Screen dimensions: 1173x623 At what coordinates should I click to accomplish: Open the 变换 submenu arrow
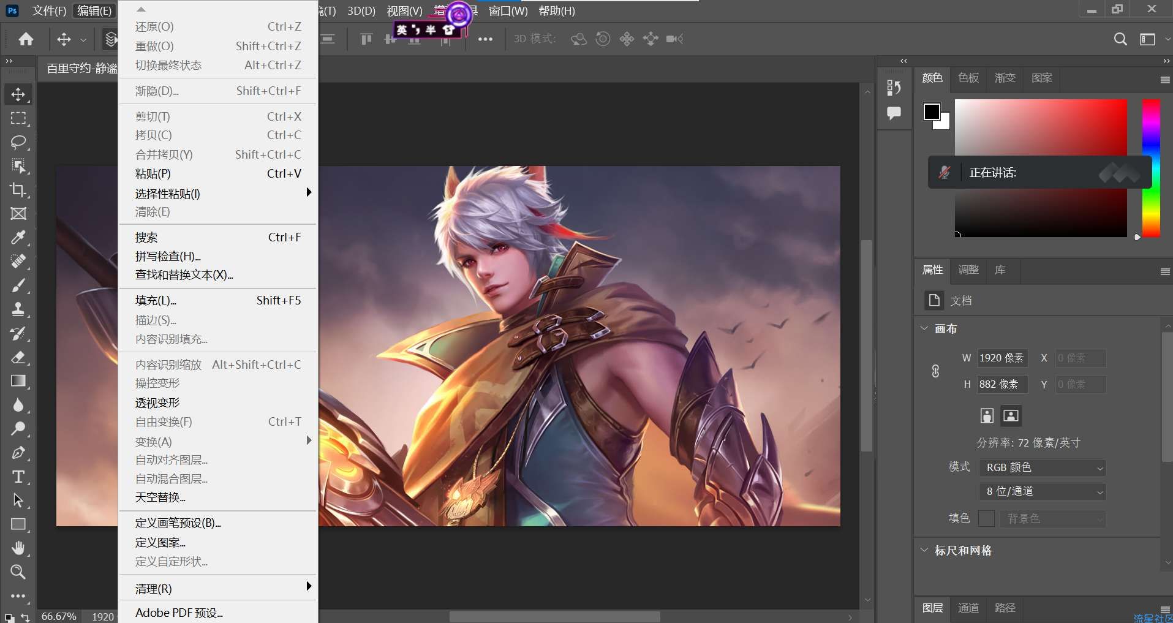pyautogui.click(x=309, y=440)
